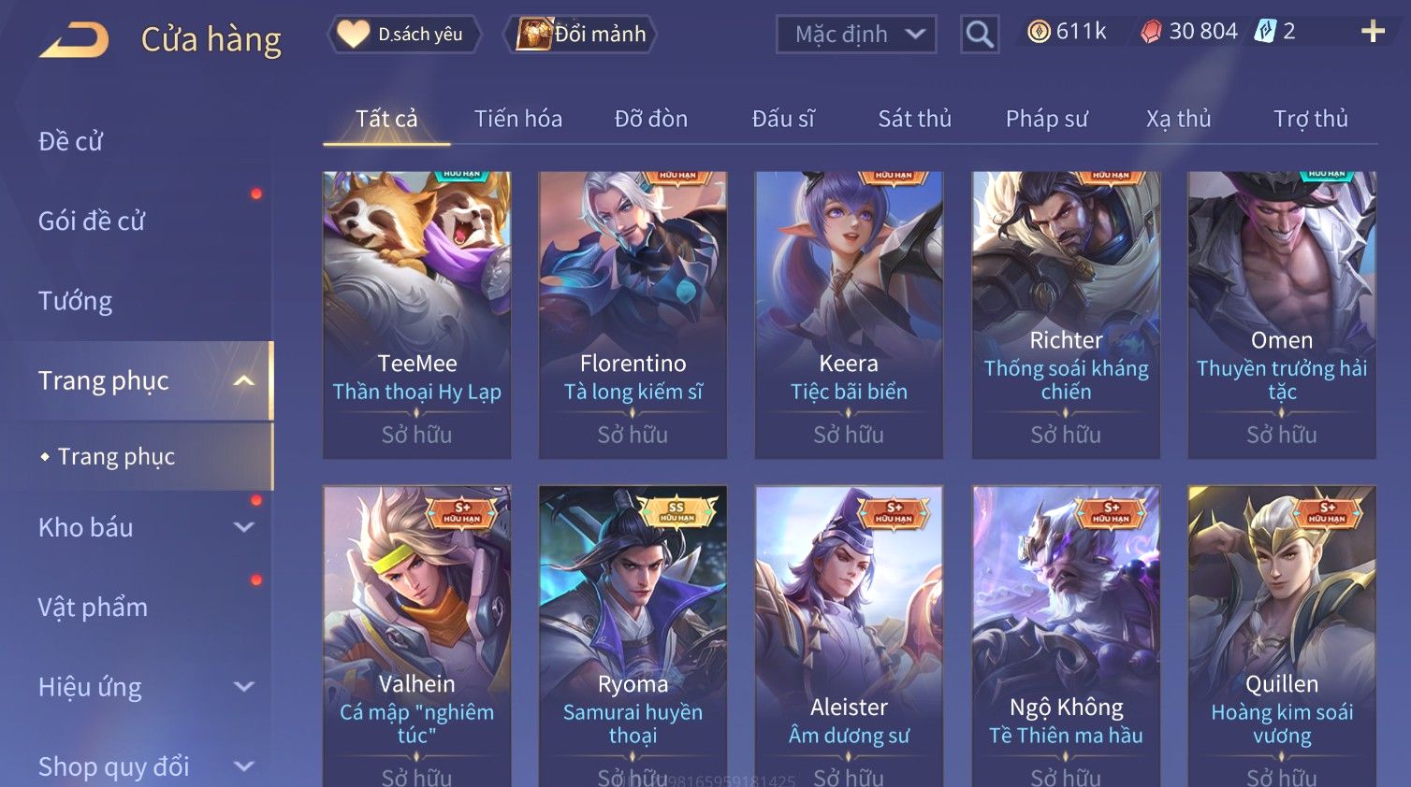Open the Mặc định sort dropdown
1411x787 pixels.
point(856,35)
